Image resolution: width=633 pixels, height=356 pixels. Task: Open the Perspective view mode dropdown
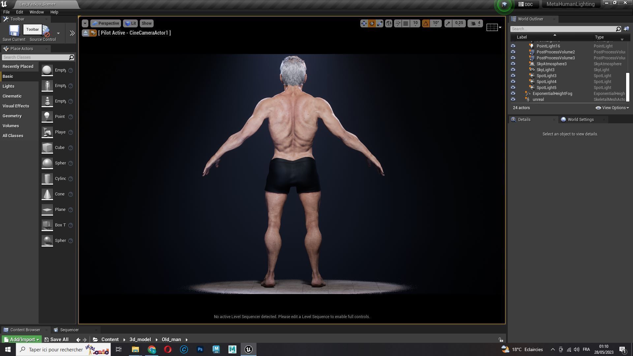pyautogui.click(x=105, y=23)
